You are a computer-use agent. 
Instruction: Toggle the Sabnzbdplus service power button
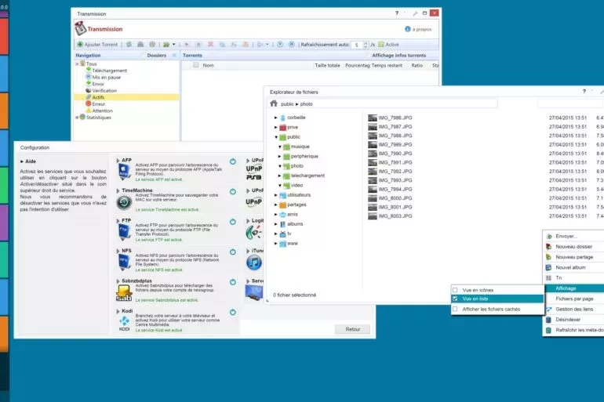[233, 282]
